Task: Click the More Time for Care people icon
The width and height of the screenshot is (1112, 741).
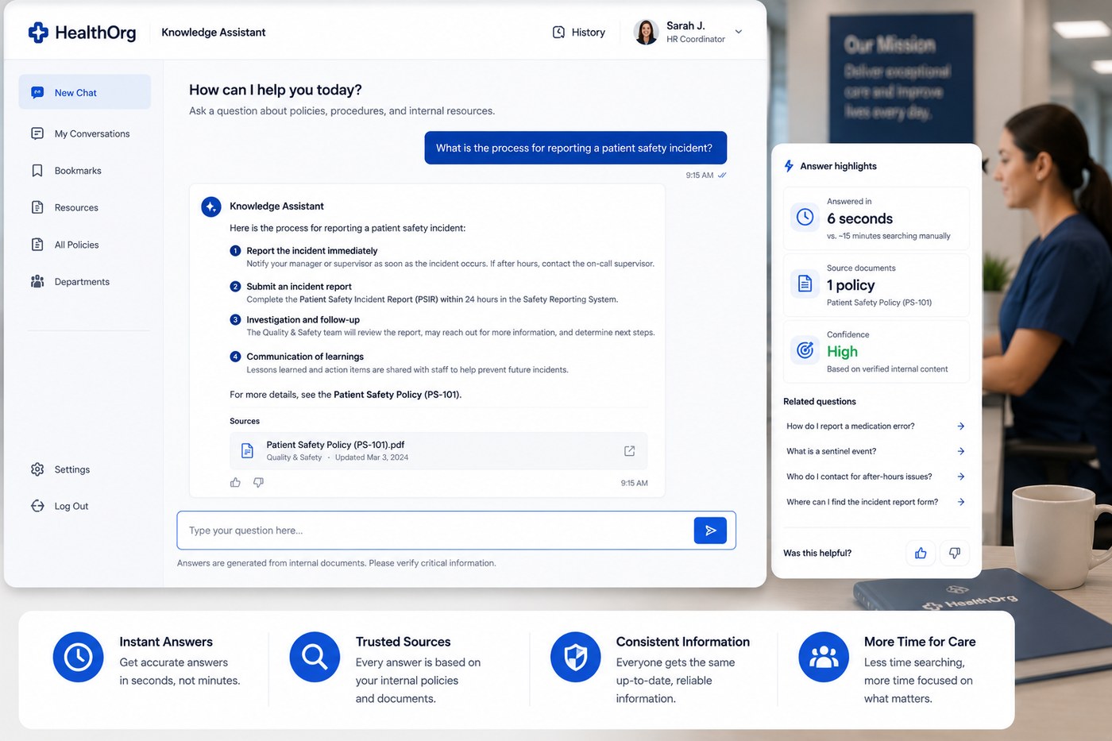Action: click(x=824, y=657)
